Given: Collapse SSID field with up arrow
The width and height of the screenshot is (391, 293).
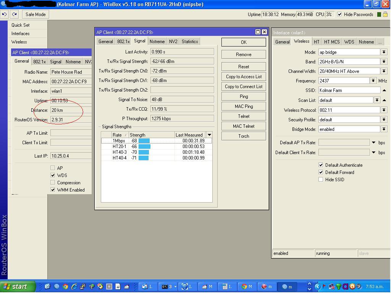Looking at the screenshot, I should [x=384, y=90].
